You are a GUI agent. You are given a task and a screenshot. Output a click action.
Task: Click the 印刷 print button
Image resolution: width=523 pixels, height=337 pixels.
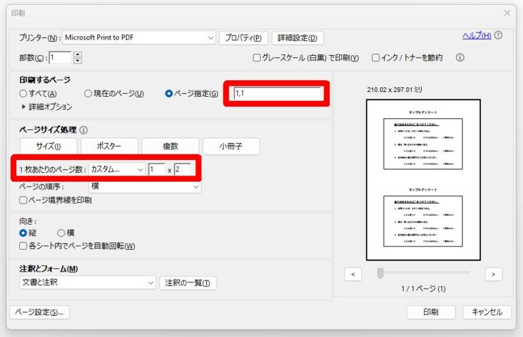click(430, 312)
